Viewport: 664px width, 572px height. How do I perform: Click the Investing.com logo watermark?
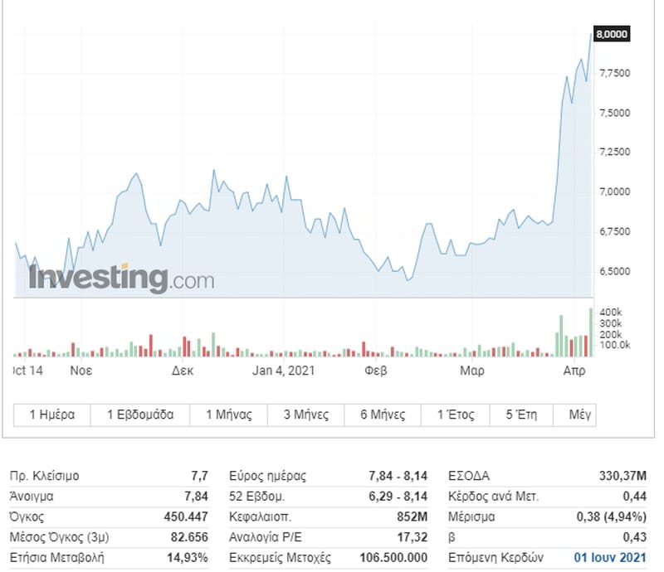pos(121,278)
